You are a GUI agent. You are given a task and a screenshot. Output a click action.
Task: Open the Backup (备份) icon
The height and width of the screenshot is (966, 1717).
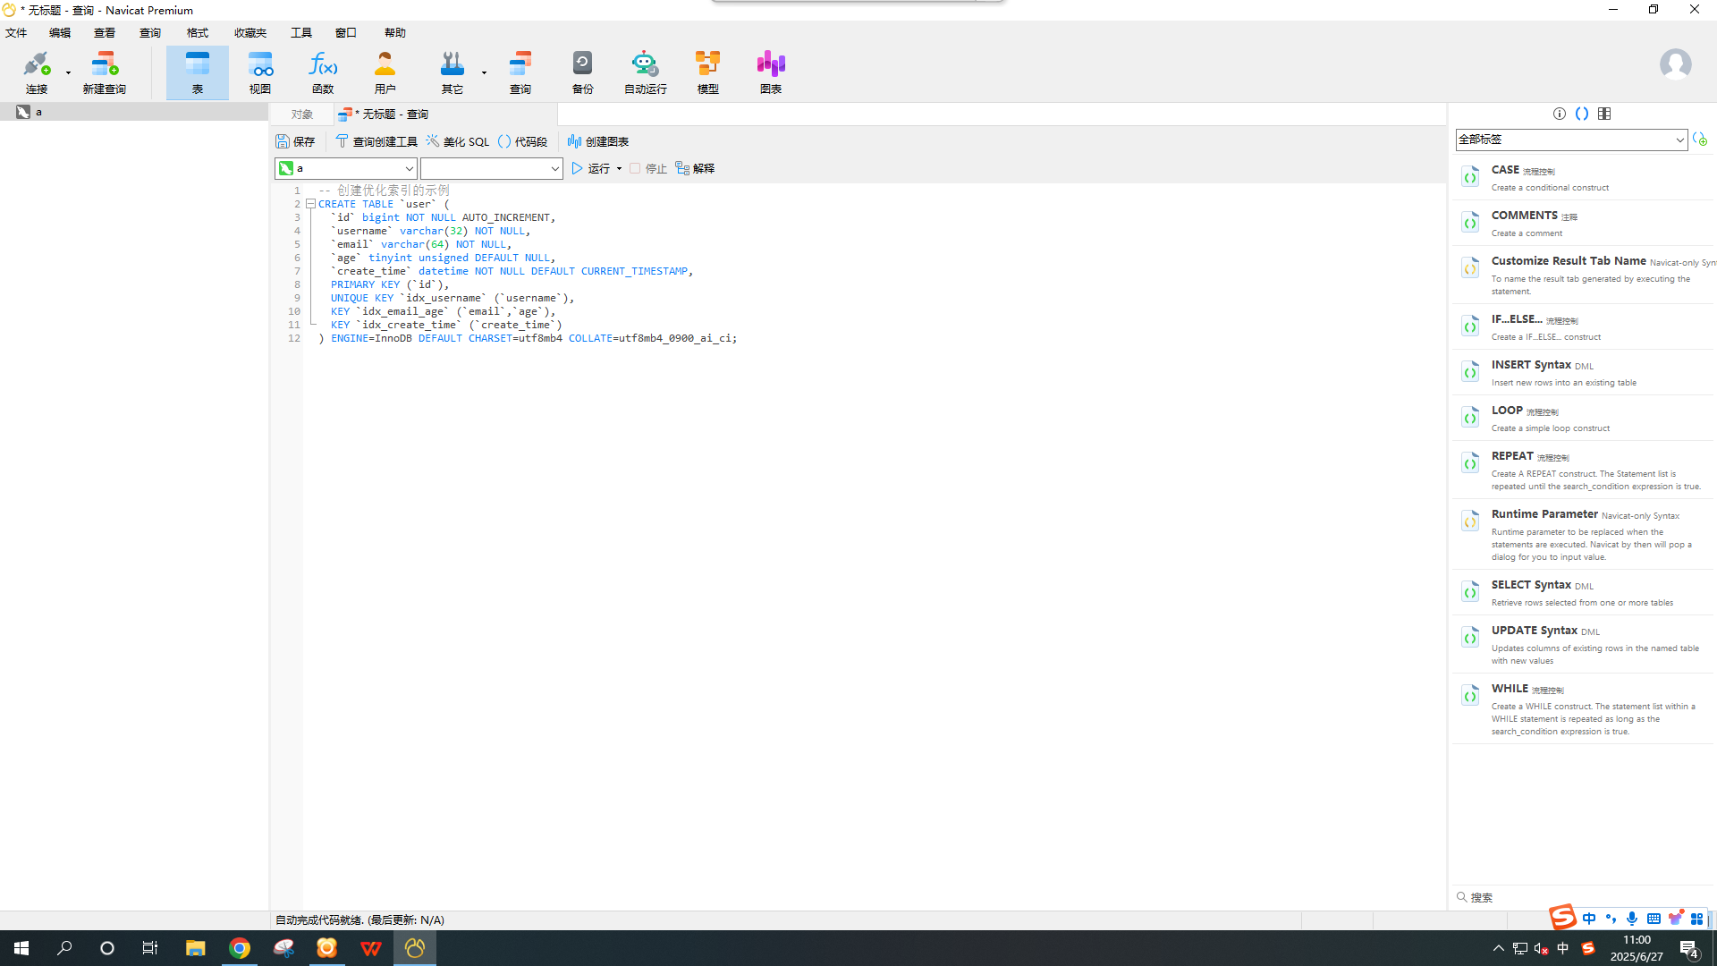pyautogui.click(x=583, y=72)
